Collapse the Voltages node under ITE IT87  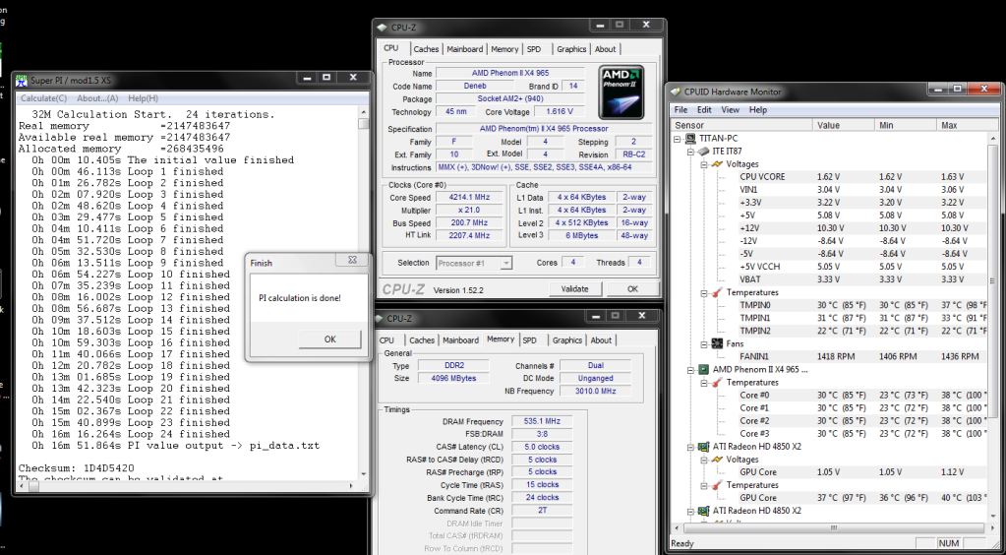(704, 164)
